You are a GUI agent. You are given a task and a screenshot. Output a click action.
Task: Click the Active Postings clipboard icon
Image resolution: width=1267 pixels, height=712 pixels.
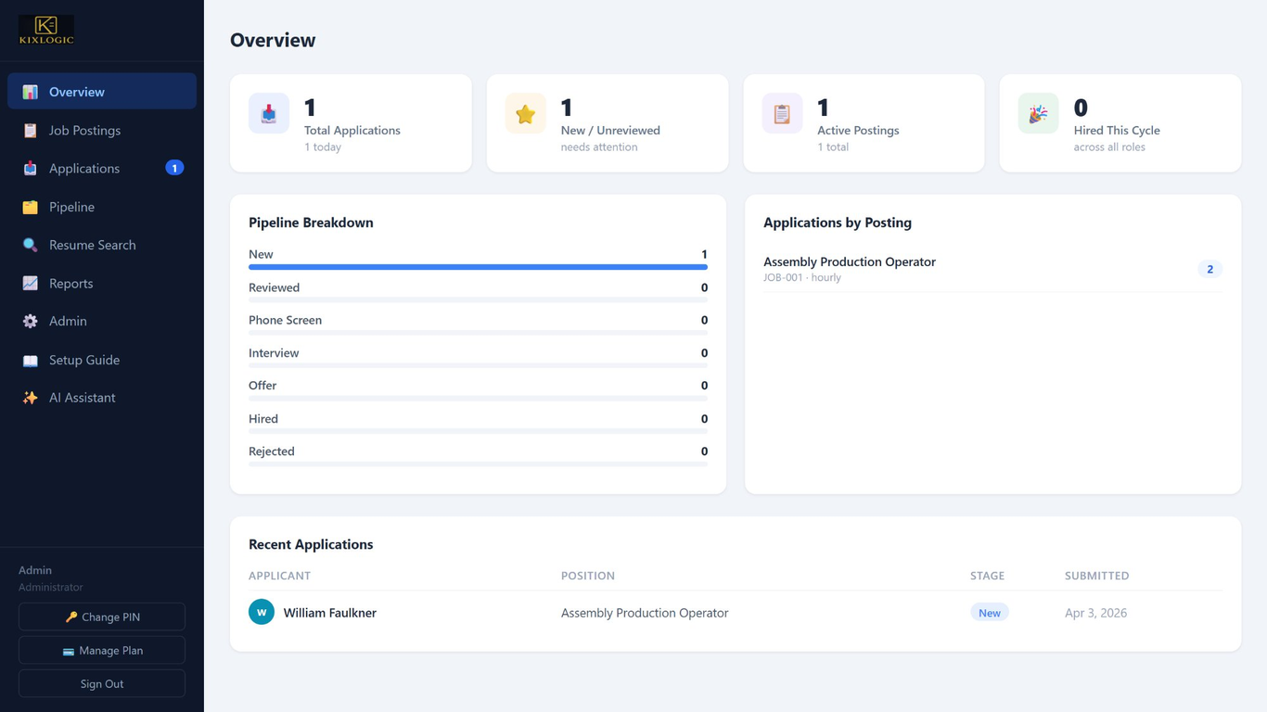782,113
